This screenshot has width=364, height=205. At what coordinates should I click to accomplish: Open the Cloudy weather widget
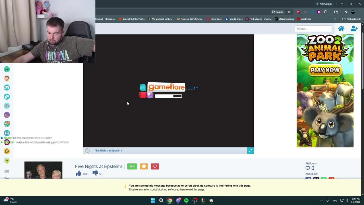pos(11,200)
